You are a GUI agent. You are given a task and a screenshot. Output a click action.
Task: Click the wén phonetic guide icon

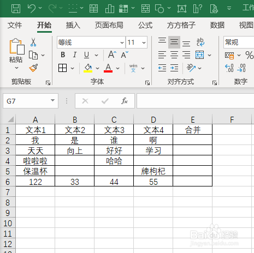click(133, 68)
